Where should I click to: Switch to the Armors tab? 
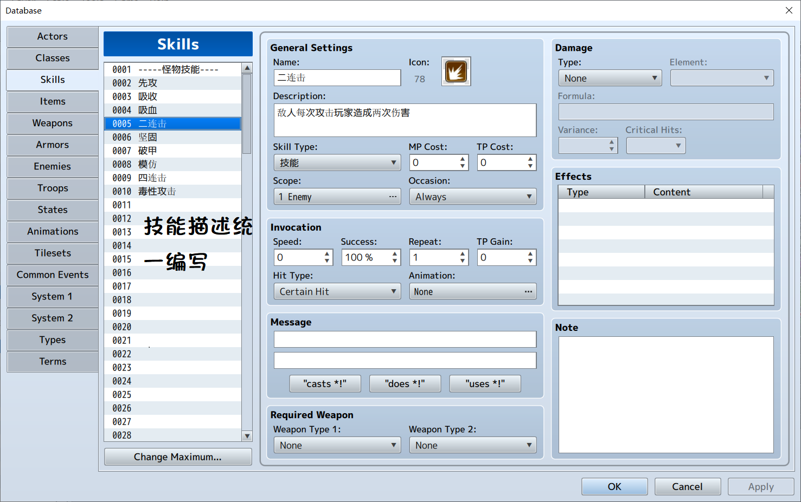point(53,145)
